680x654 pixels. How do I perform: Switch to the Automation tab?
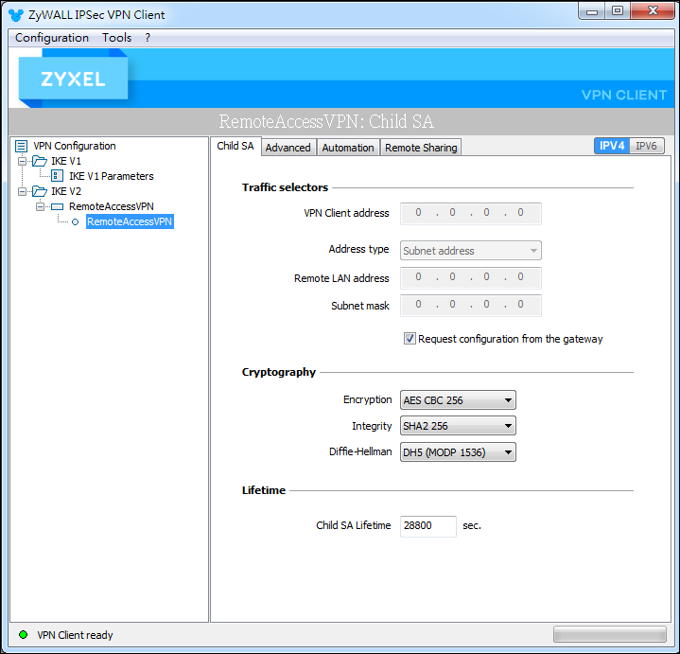coord(348,148)
